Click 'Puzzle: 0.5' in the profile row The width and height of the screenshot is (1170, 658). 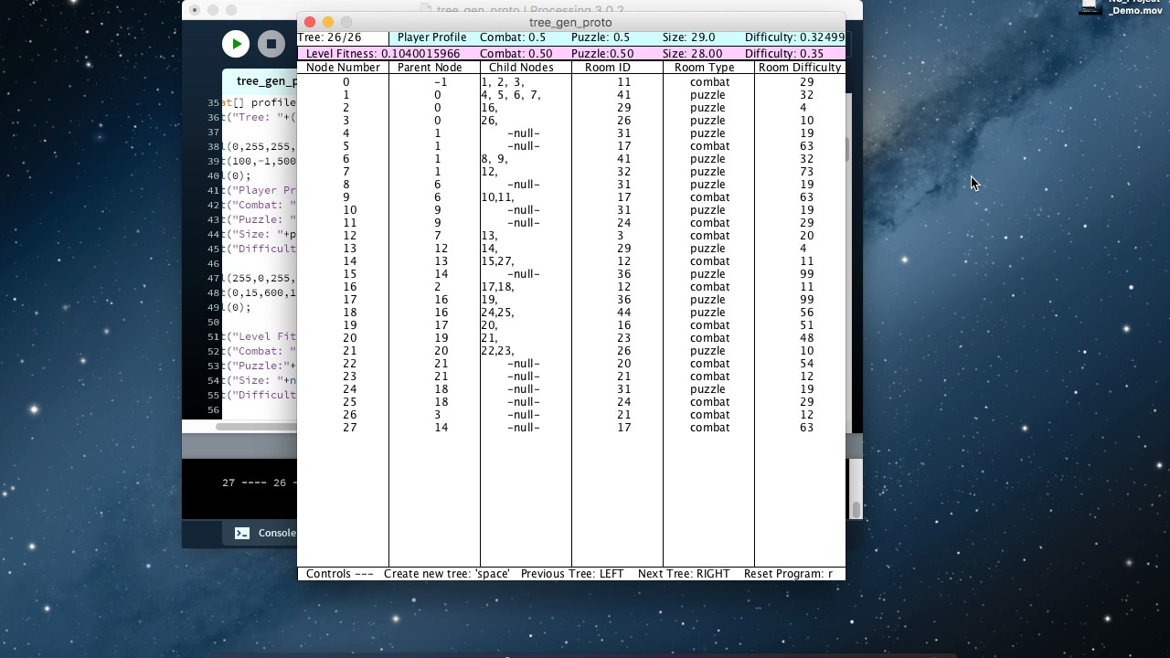click(x=600, y=37)
